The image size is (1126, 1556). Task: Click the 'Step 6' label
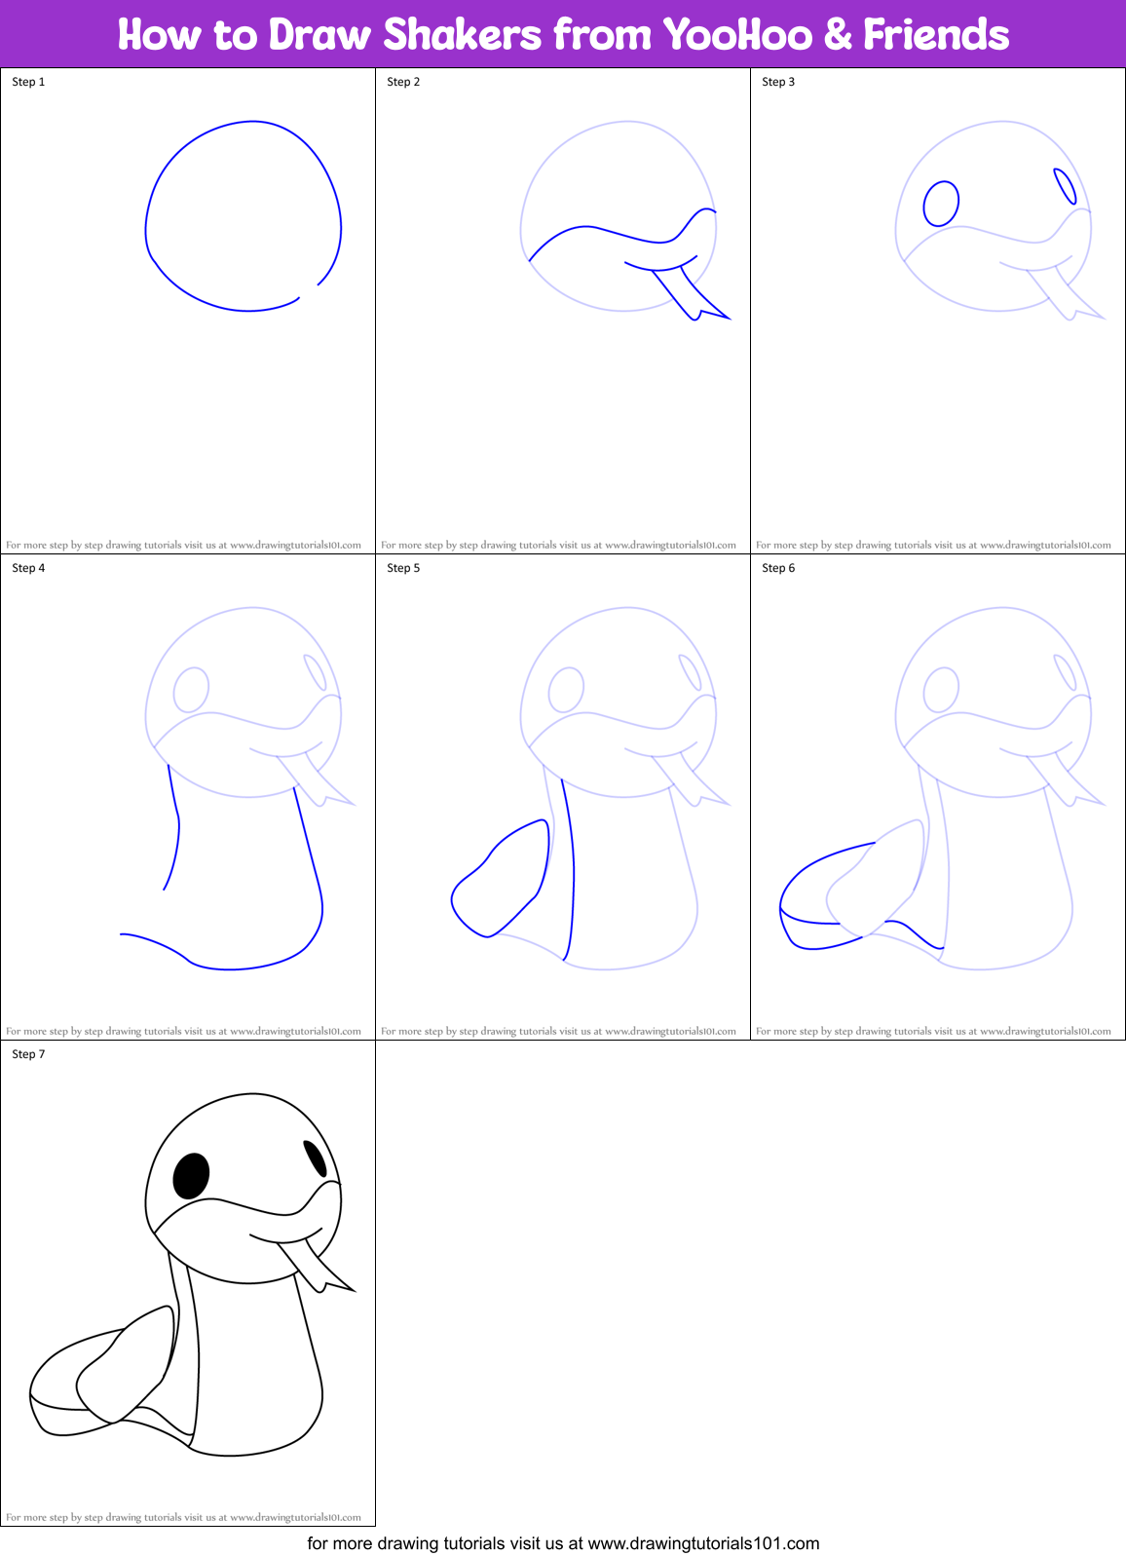point(778,568)
